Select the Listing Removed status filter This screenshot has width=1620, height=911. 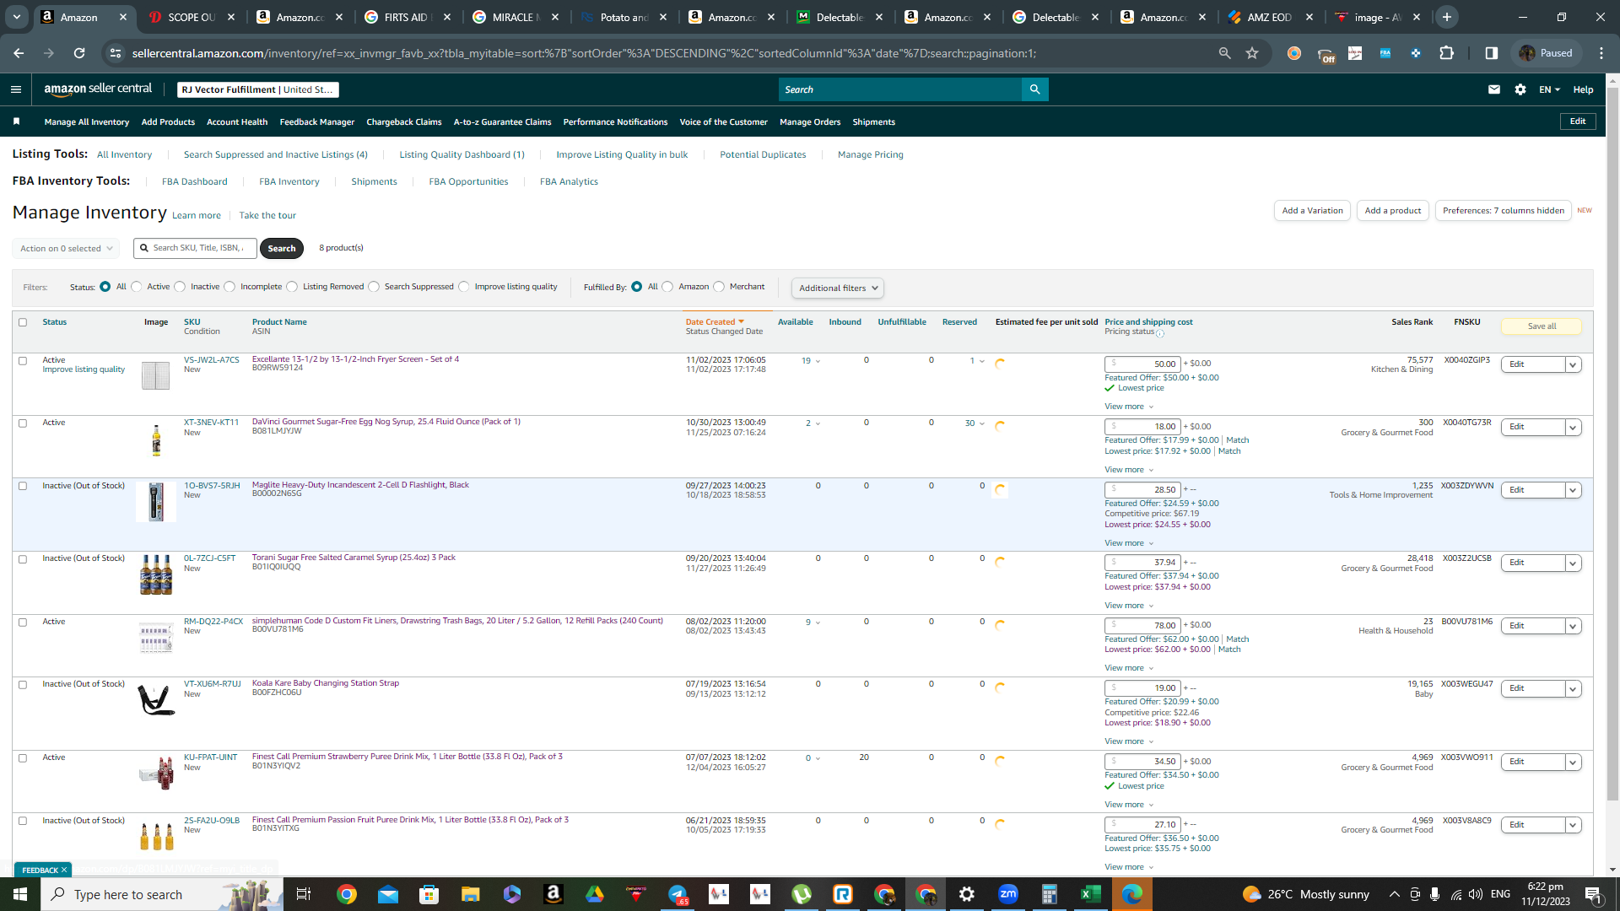(292, 287)
